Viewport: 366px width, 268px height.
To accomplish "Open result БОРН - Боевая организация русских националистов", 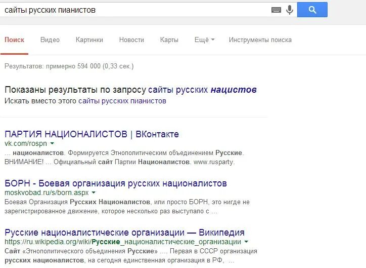I will [x=116, y=183].
